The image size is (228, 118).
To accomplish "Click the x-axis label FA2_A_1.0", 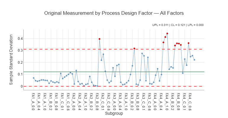I will (85, 101).
